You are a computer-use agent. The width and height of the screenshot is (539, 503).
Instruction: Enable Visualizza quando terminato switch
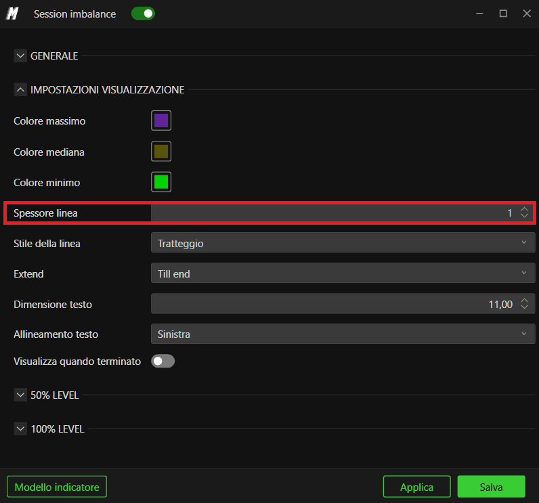[x=163, y=361]
